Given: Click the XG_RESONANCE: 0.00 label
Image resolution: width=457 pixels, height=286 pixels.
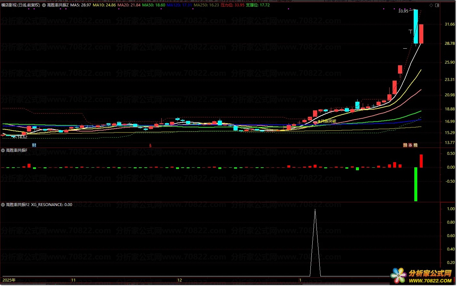Looking at the screenshot, I should click(52, 204).
